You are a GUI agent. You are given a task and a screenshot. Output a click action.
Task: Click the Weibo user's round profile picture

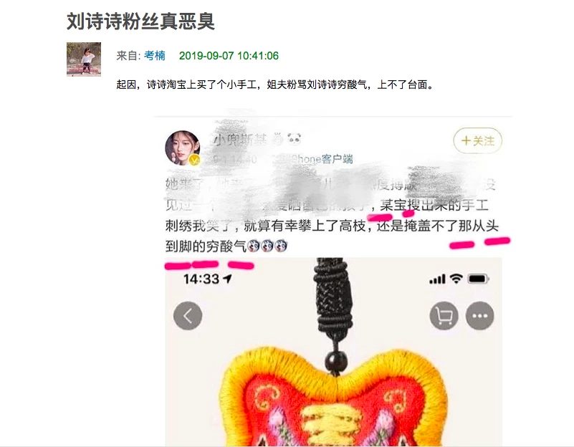pyautogui.click(x=183, y=148)
